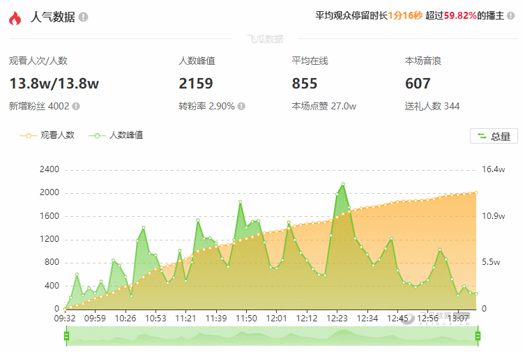Click the 12:23 x-axis time label

point(337,319)
